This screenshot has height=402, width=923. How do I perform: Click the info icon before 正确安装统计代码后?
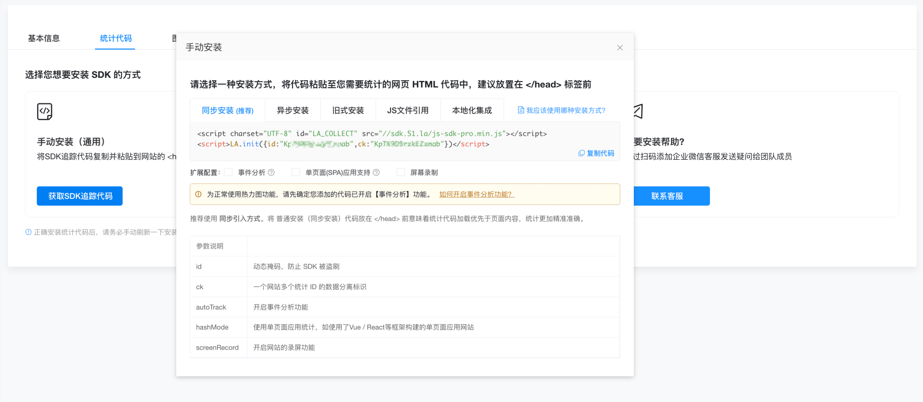coord(28,232)
